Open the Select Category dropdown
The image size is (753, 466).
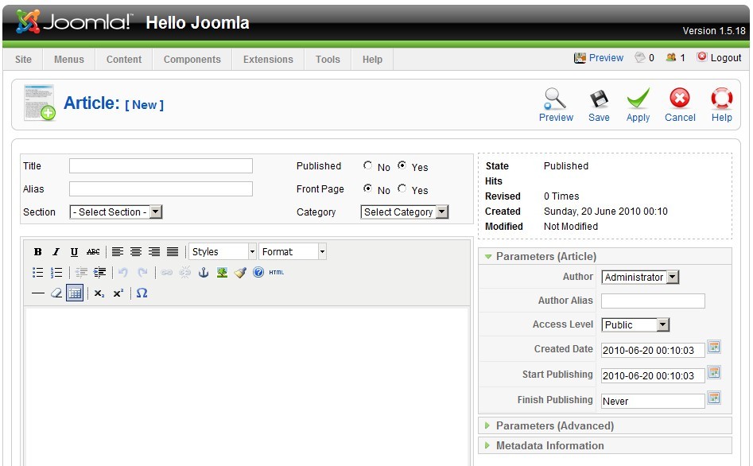click(405, 212)
